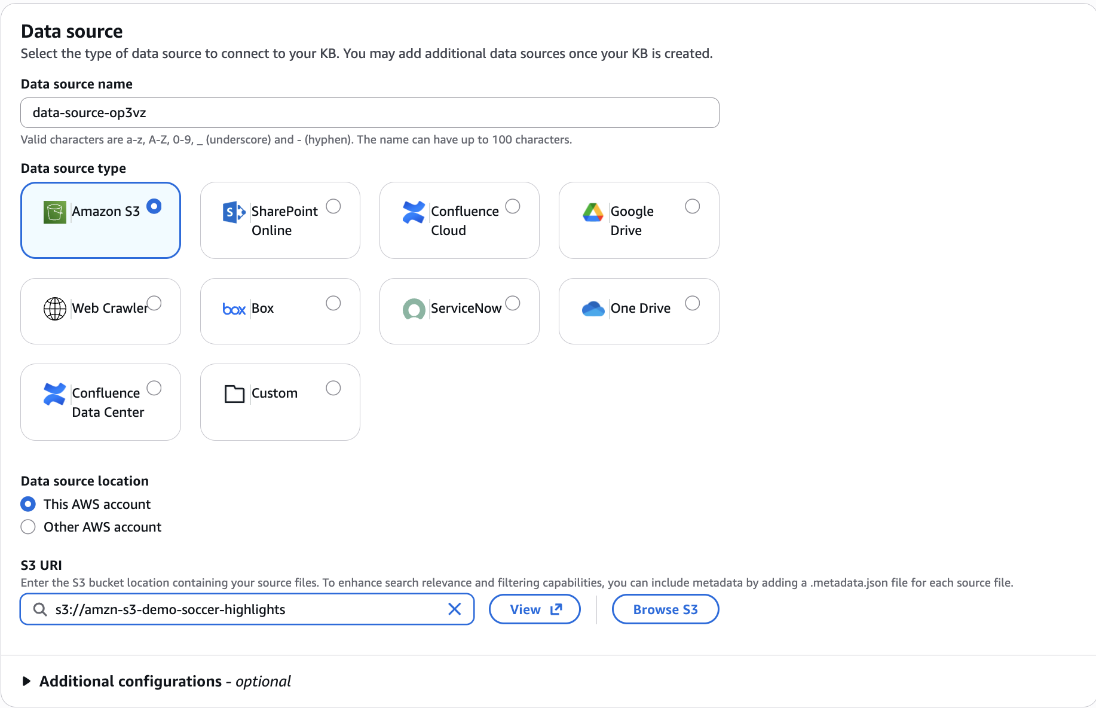The width and height of the screenshot is (1096, 708).
Task: Select the Google Drive radio button
Action: [x=693, y=206]
